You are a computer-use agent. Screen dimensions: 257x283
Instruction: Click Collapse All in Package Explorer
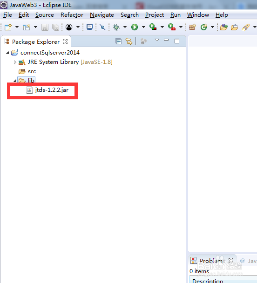[118, 41]
